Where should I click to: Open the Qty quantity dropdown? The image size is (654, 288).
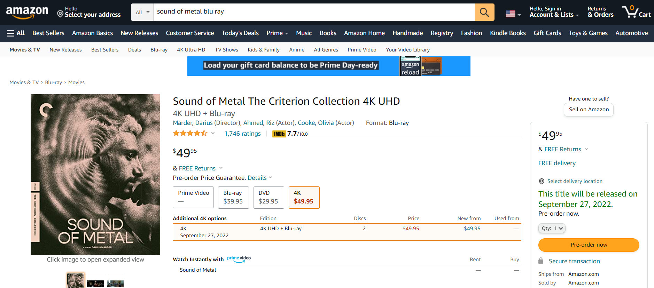[552, 228]
